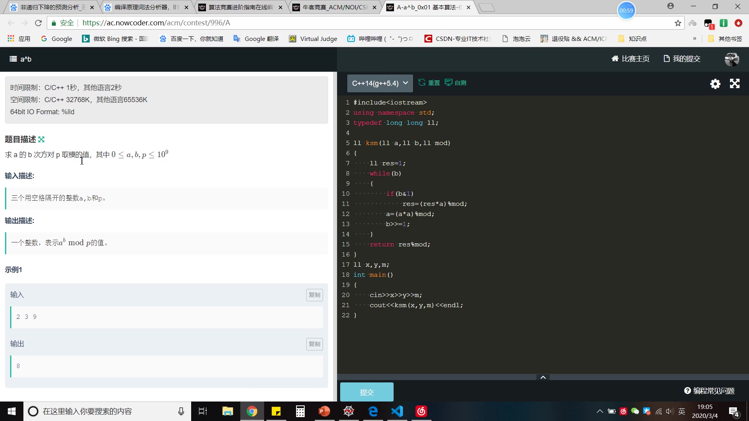Expand the bottom console panel chevron
The height and width of the screenshot is (421, 749).
pos(543,377)
